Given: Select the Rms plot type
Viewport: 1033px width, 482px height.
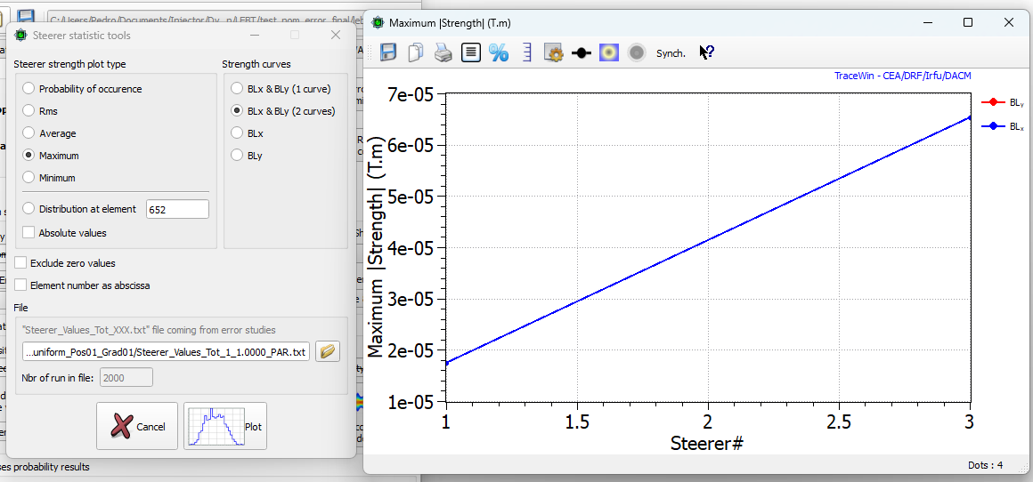Looking at the screenshot, I should click(29, 111).
